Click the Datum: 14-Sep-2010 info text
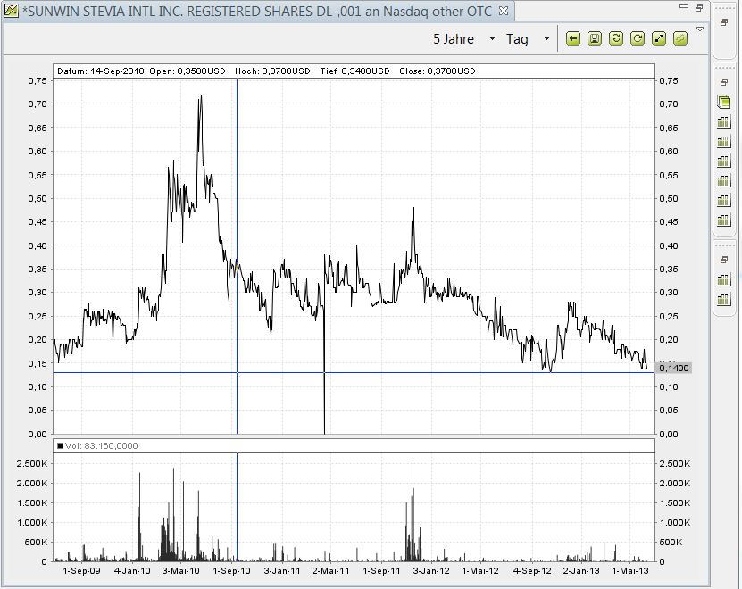The height and width of the screenshot is (589, 742). tap(100, 71)
